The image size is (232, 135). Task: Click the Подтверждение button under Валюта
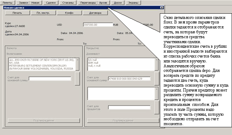coord(44,121)
